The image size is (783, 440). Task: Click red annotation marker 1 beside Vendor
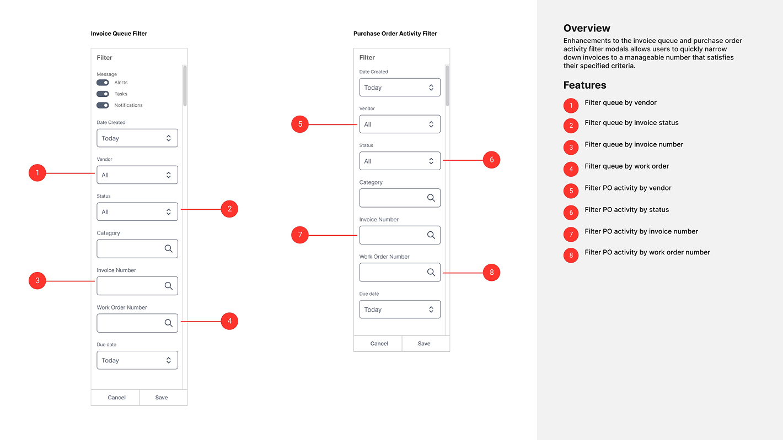[x=37, y=173]
